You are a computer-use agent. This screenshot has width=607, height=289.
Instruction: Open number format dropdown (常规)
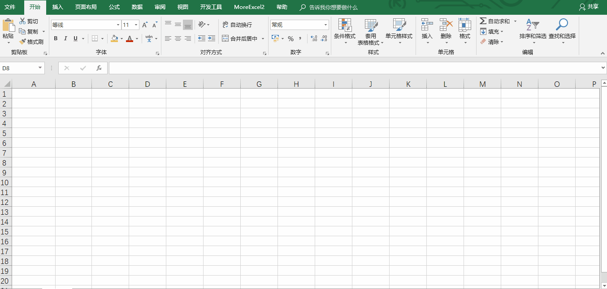tap(326, 25)
